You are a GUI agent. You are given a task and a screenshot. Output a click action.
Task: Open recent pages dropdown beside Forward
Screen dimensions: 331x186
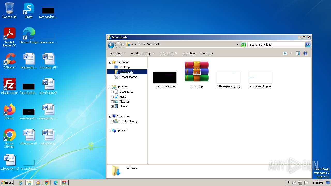tap(123, 45)
